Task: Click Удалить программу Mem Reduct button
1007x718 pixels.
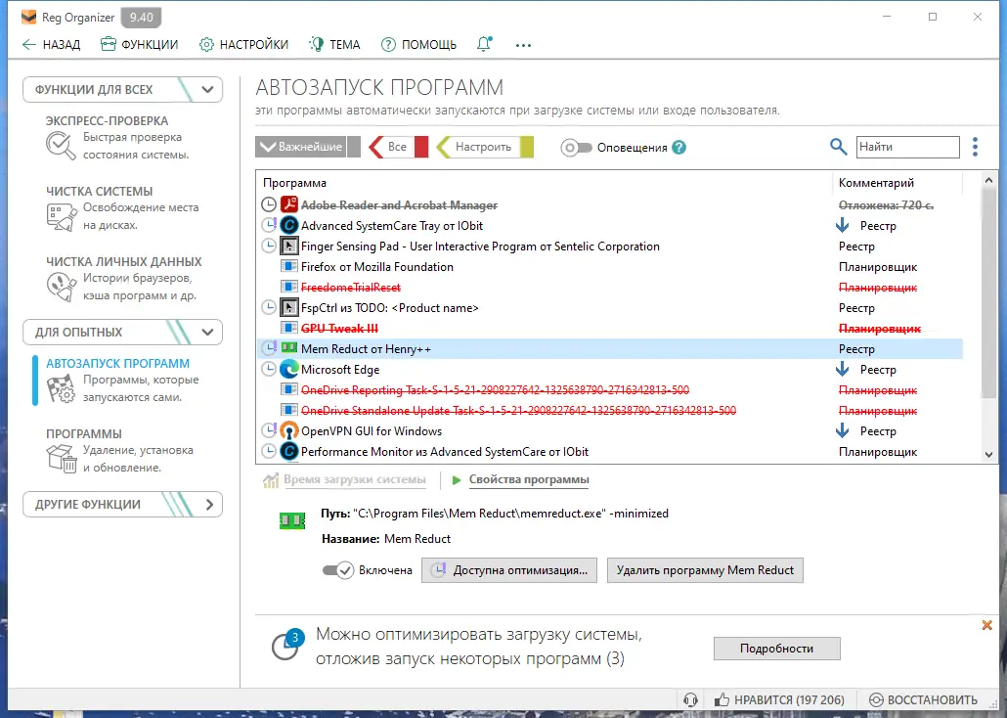Action: coord(705,570)
